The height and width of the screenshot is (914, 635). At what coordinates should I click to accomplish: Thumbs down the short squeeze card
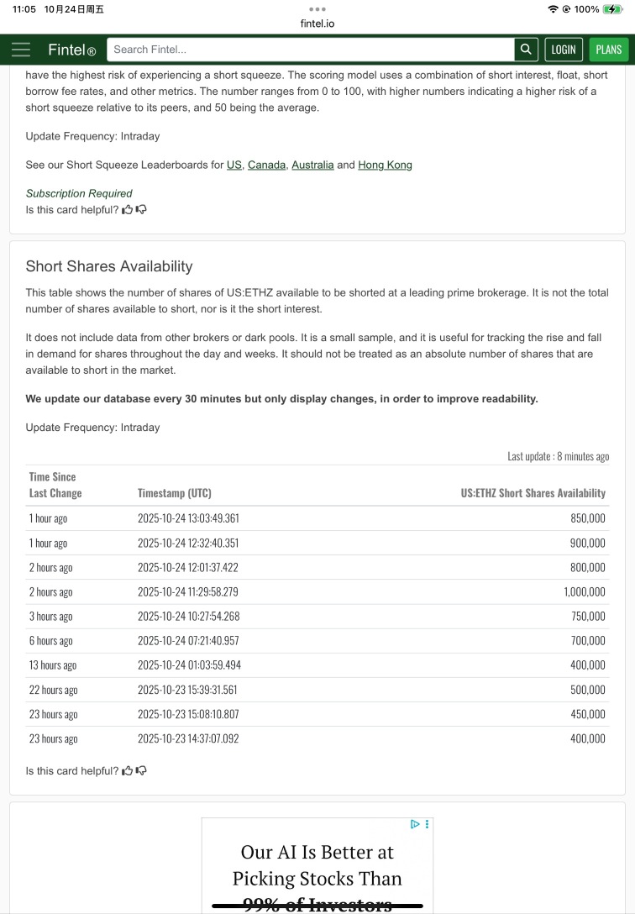(x=141, y=210)
